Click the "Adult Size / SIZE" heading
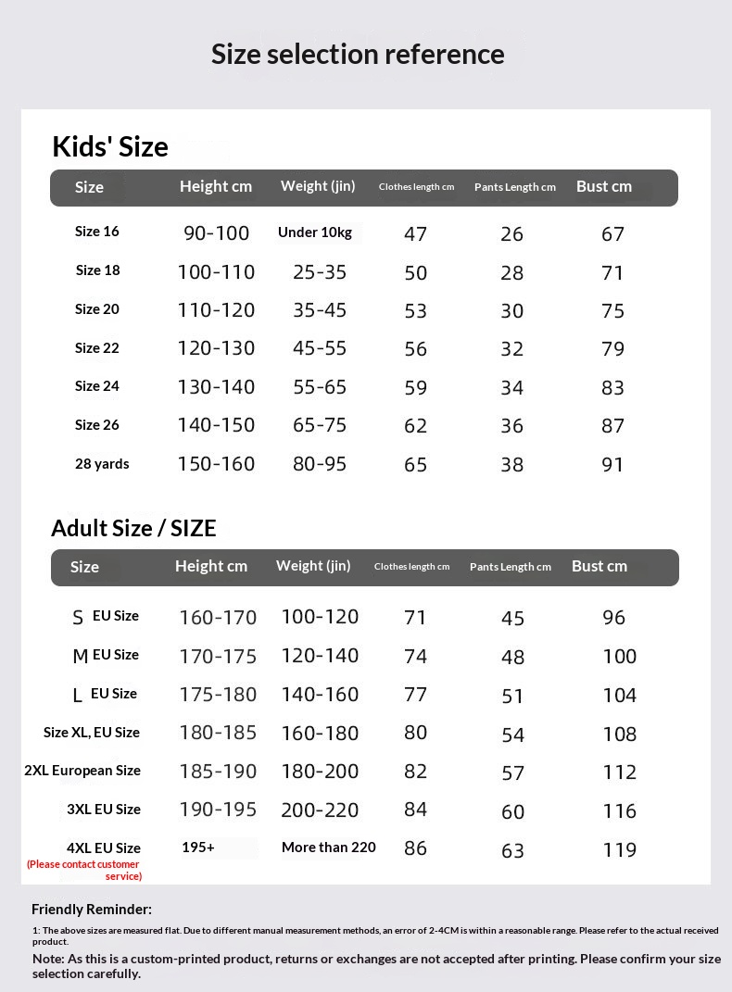Screen dimensions: 732x992 click(133, 528)
